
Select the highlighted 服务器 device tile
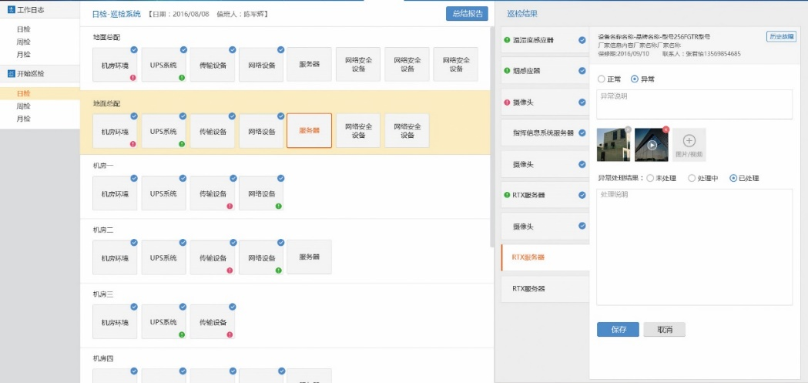[309, 131]
